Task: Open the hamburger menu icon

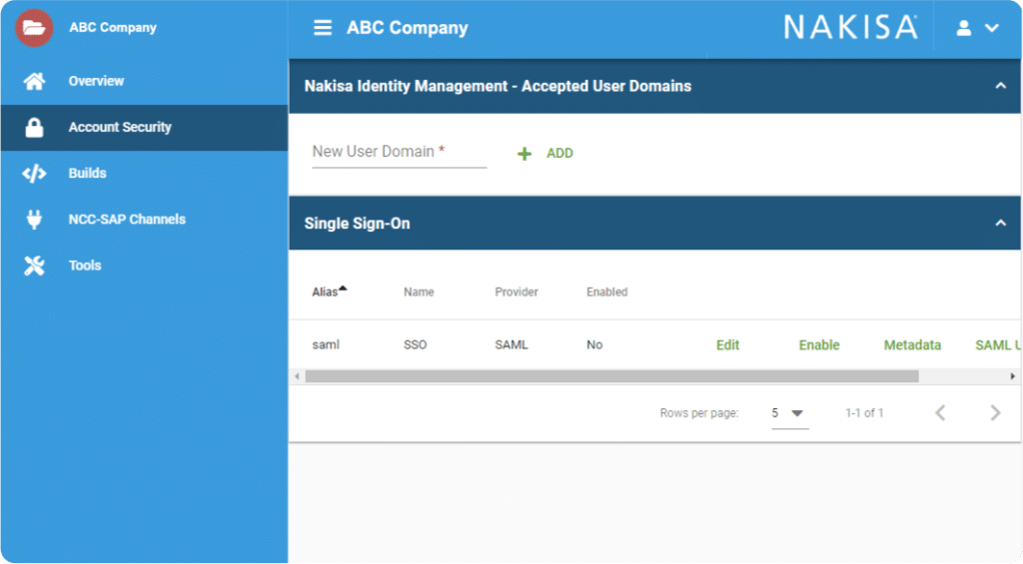Action: 323,28
